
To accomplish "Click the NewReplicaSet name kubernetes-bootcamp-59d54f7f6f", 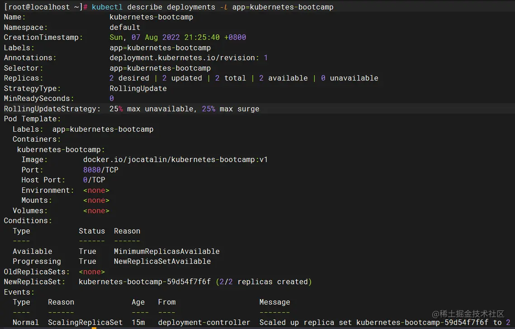I will pos(145,282).
